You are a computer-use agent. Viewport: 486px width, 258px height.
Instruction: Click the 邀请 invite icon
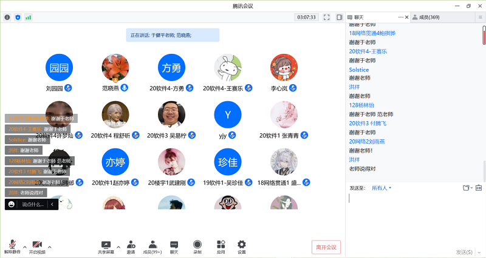pos(131,245)
